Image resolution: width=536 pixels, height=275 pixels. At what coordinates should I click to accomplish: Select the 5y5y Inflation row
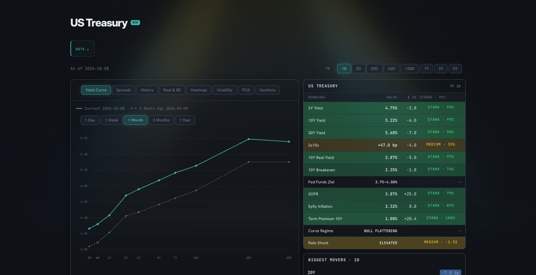click(x=384, y=206)
